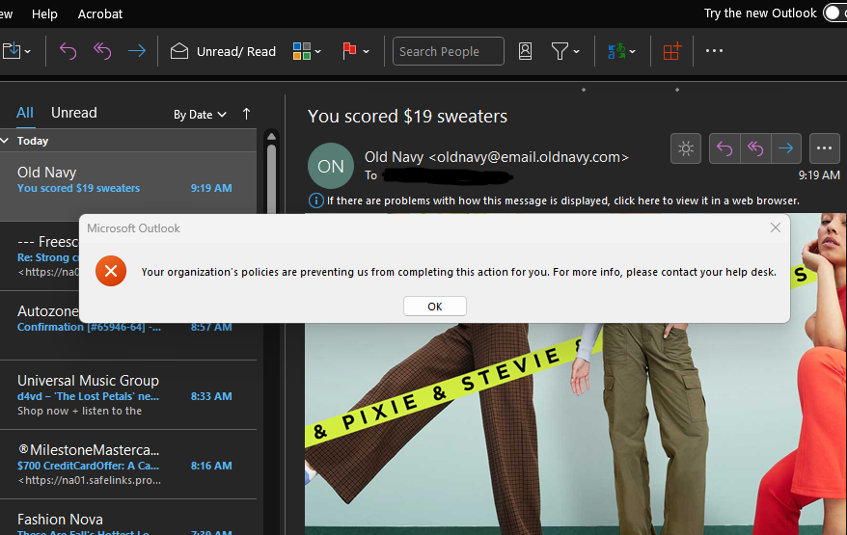Open the Move to folder dropdown arrow
The image size is (847, 535).
28,52
